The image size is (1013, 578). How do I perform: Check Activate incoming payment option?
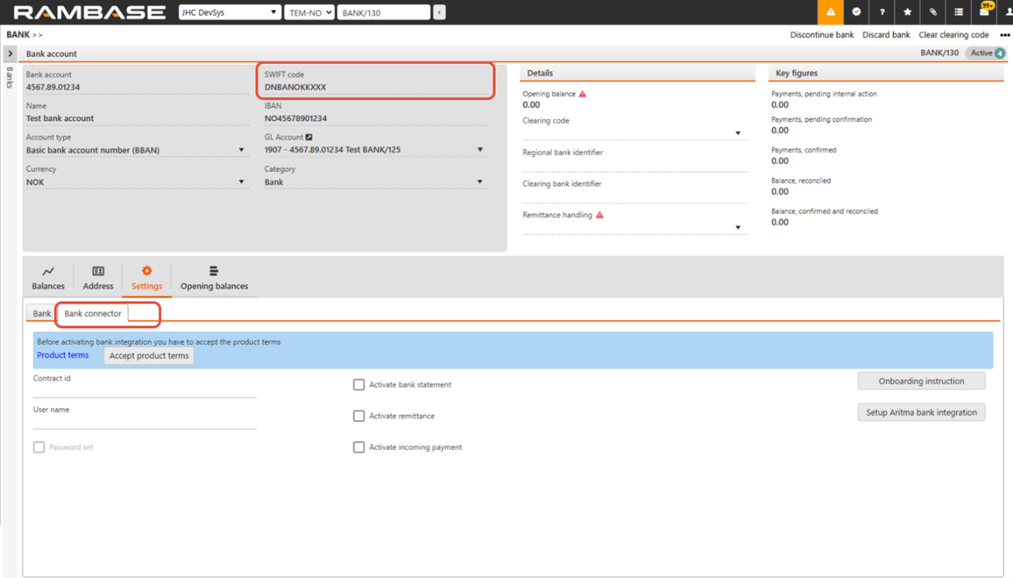[x=359, y=447]
